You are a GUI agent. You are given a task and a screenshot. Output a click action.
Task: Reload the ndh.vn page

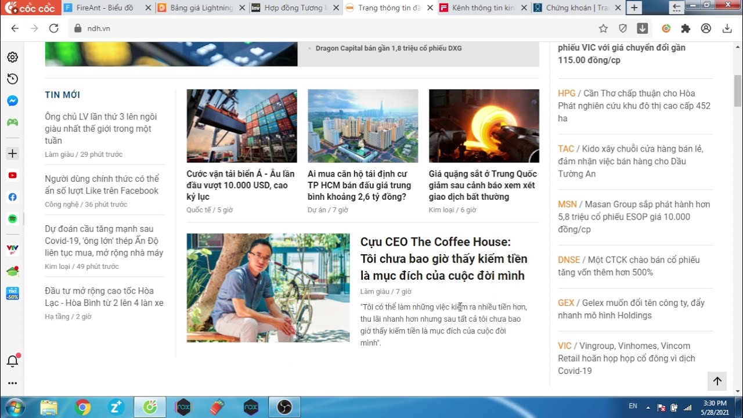pyautogui.click(x=53, y=28)
